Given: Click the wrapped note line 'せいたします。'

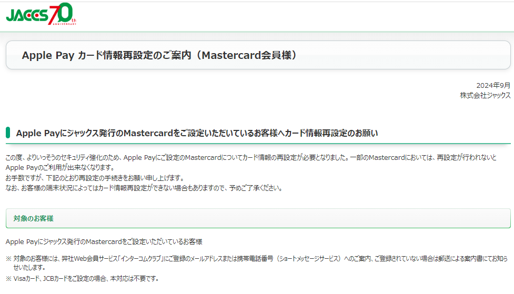Looking at the screenshot, I should pyautogui.click(x=29, y=268).
